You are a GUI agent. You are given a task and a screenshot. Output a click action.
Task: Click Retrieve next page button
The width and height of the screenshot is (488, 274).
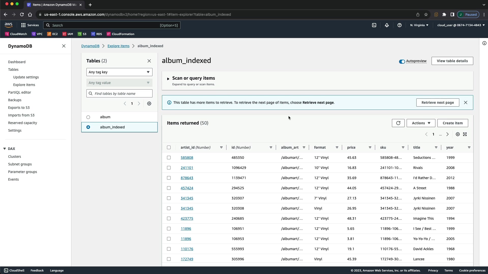pos(437,102)
